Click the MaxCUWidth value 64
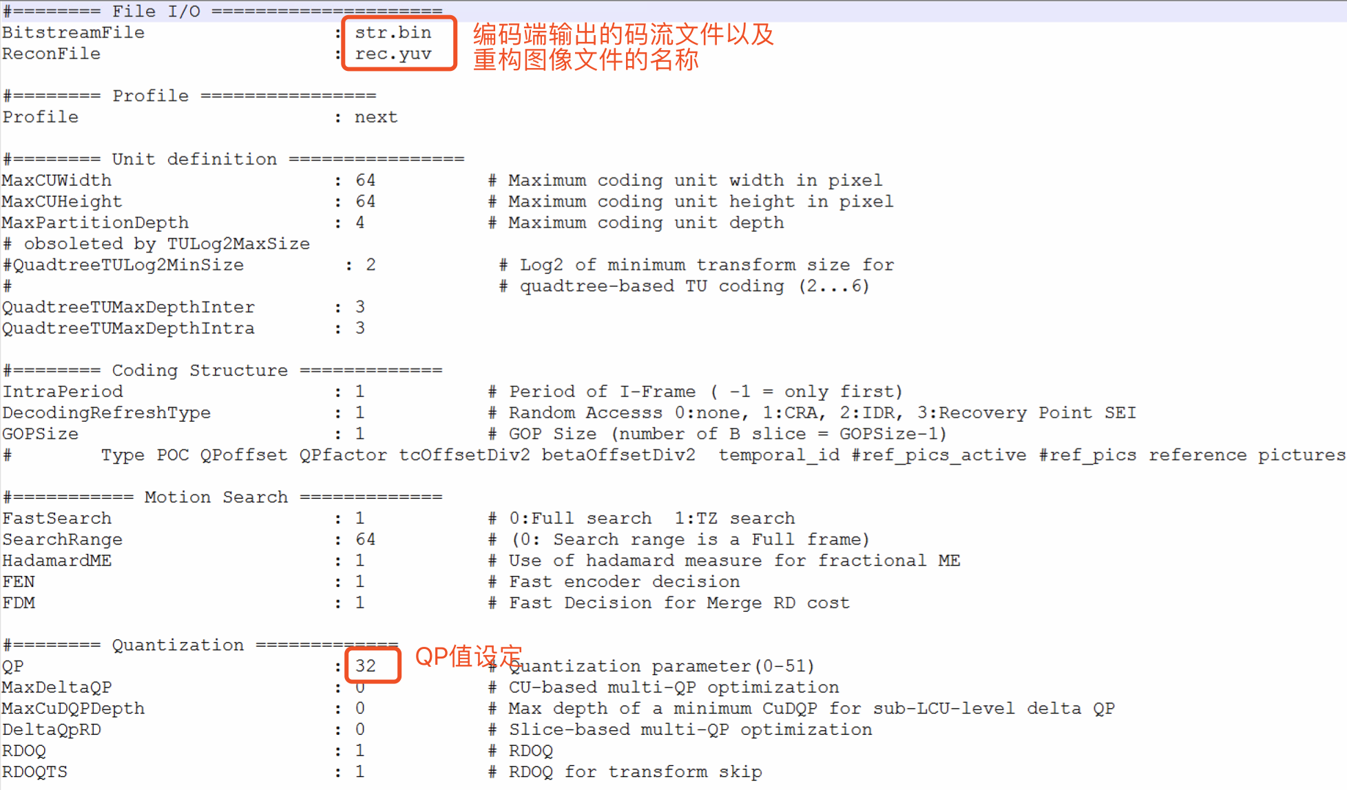 (x=366, y=180)
